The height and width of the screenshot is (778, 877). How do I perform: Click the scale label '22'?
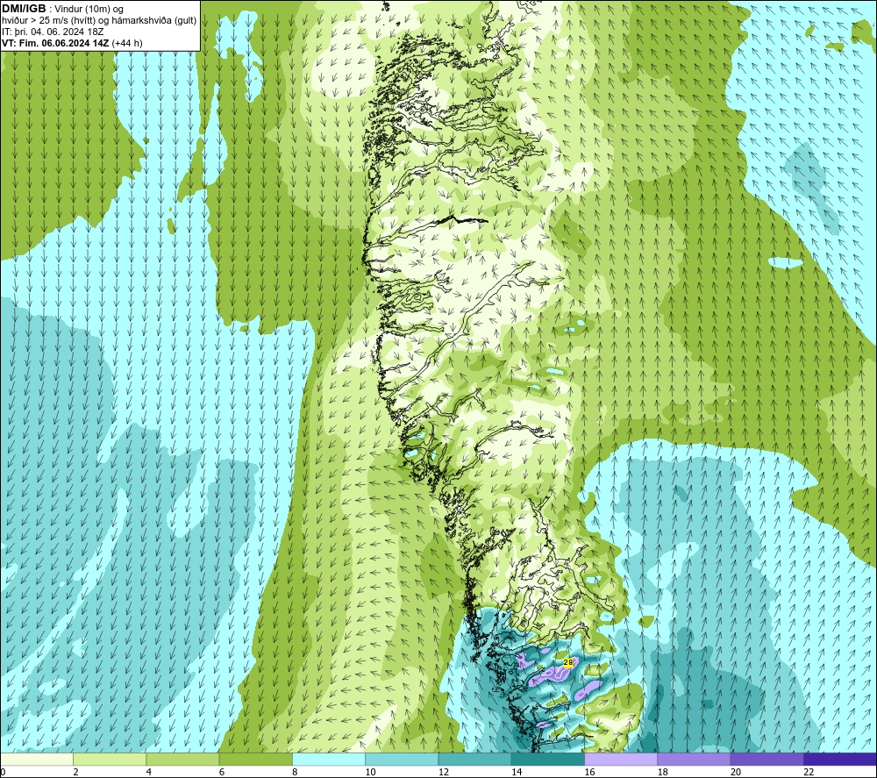pos(809,772)
